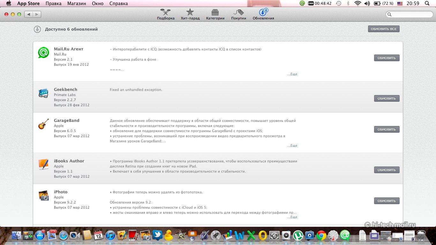
Task: Open the Магазин menu
Action: tap(77, 4)
